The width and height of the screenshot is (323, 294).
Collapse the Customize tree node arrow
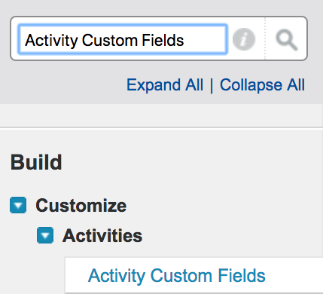pos(18,205)
